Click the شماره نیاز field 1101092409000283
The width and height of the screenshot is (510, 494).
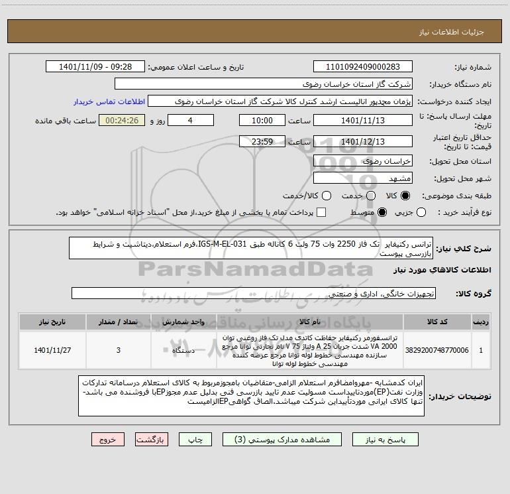tap(363, 66)
